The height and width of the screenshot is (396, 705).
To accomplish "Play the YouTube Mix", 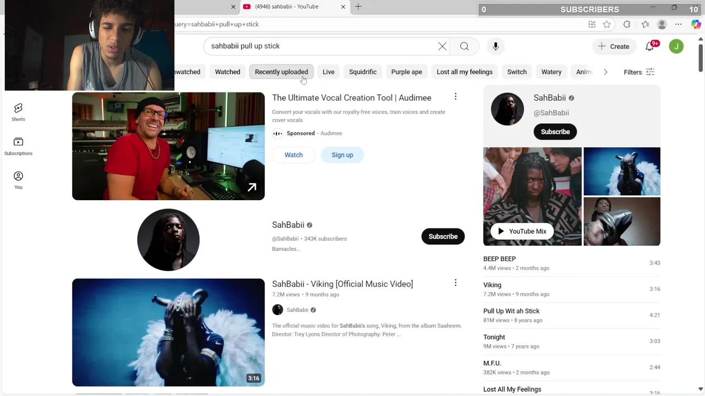I will click(522, 231).
